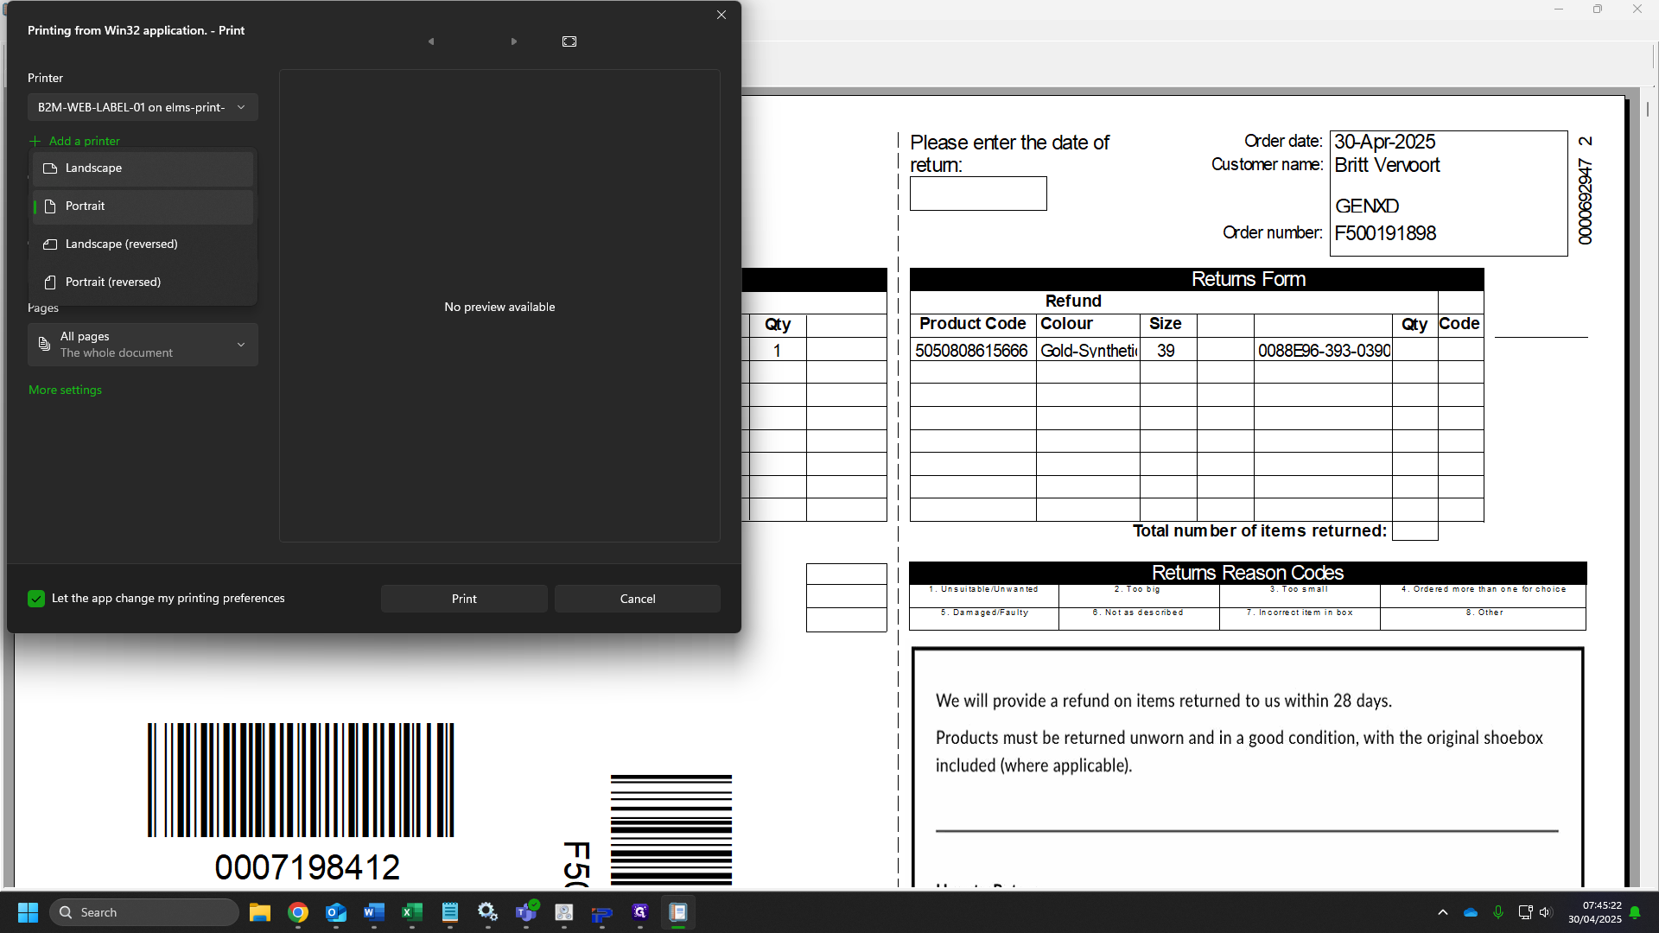1659x933 pixels.
Task: Click the taskbar Search box
Action: (x=143, y=912)
